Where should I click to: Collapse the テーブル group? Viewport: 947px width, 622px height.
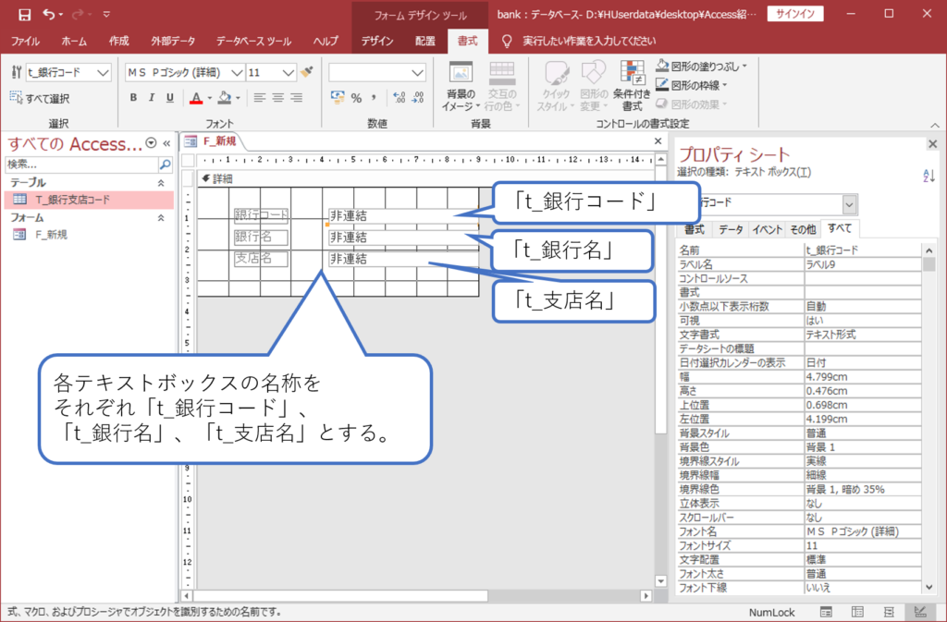(161, 183)
